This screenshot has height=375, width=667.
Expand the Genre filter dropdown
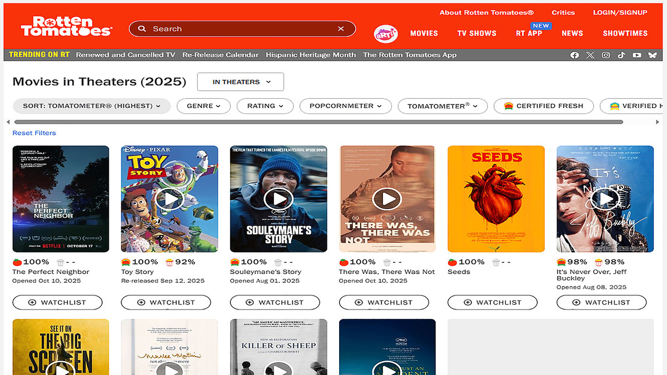point(203,106)
